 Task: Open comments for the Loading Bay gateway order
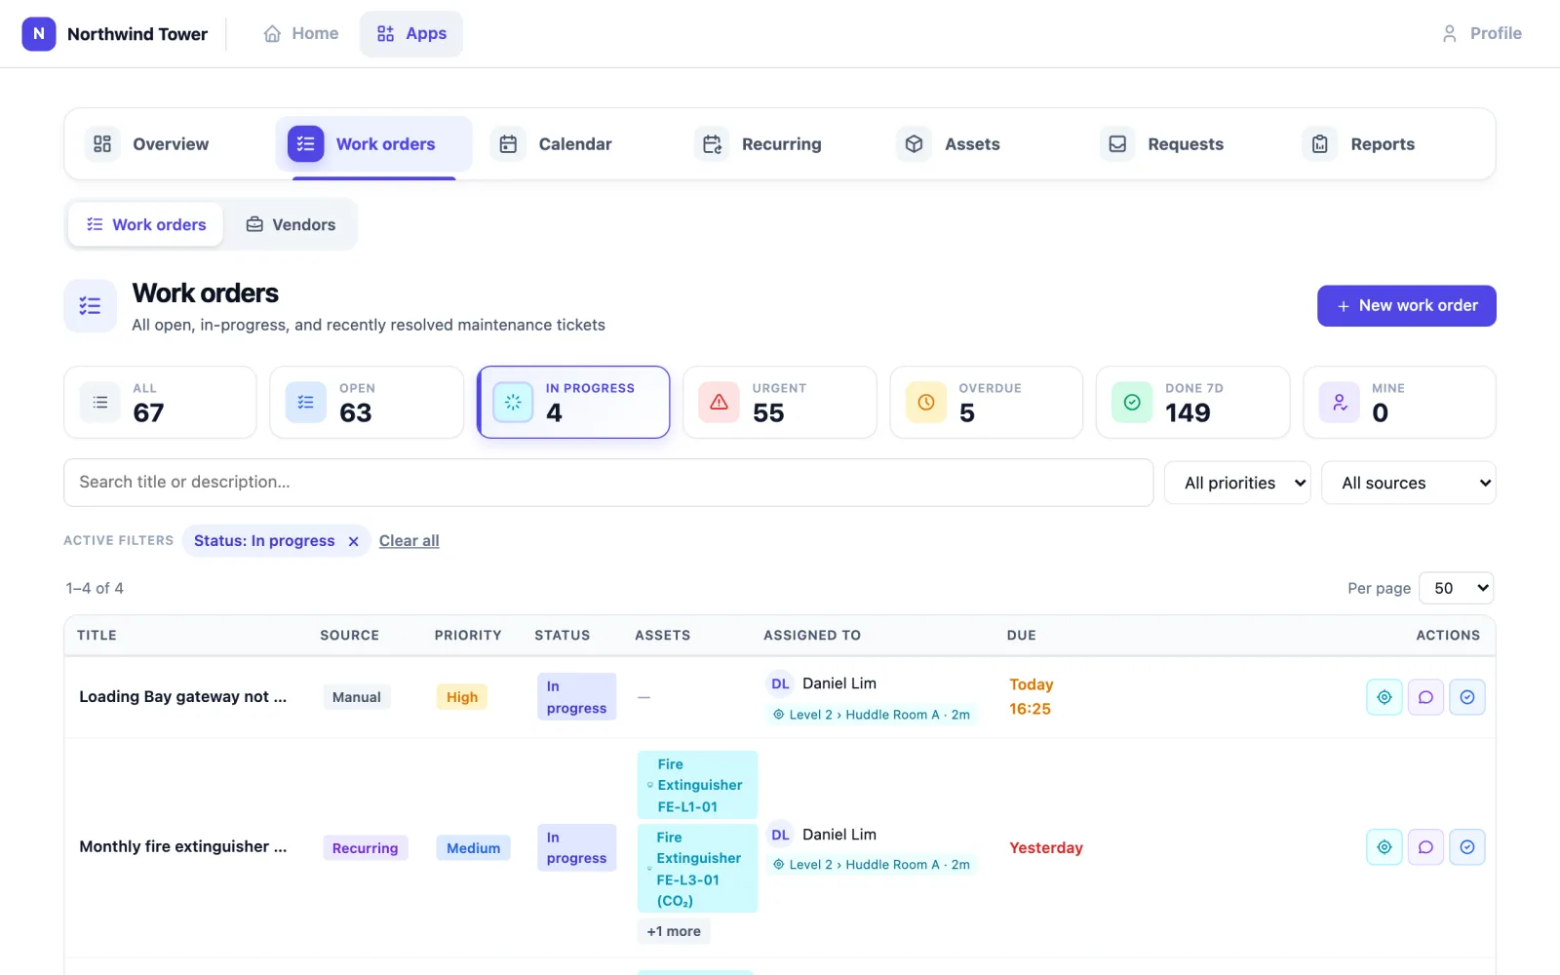coord(1425,697)
